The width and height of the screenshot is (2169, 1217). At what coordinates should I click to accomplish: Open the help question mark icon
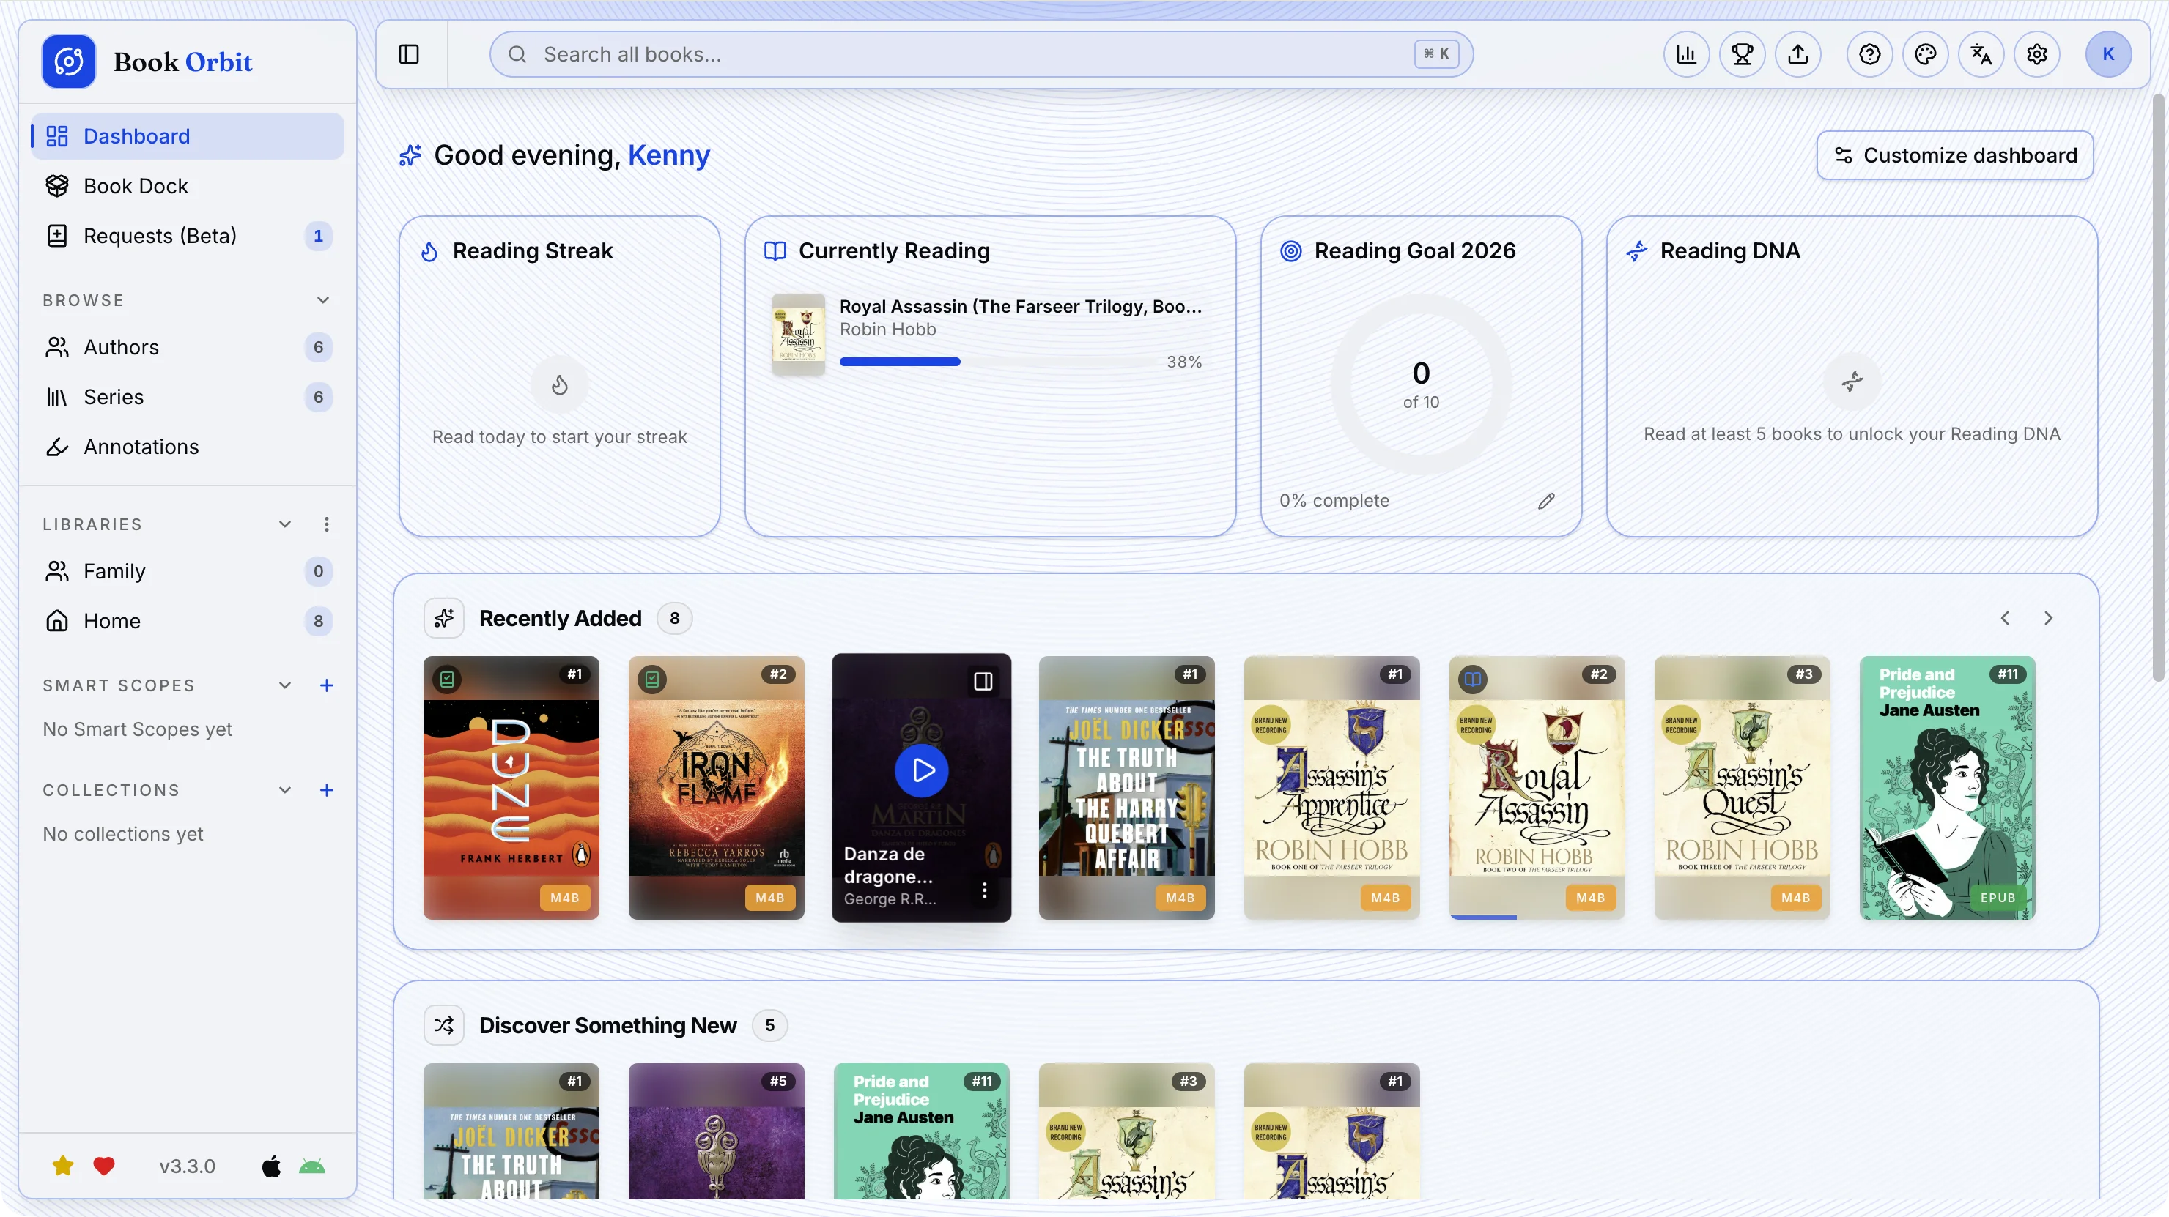click(1869, 55)
